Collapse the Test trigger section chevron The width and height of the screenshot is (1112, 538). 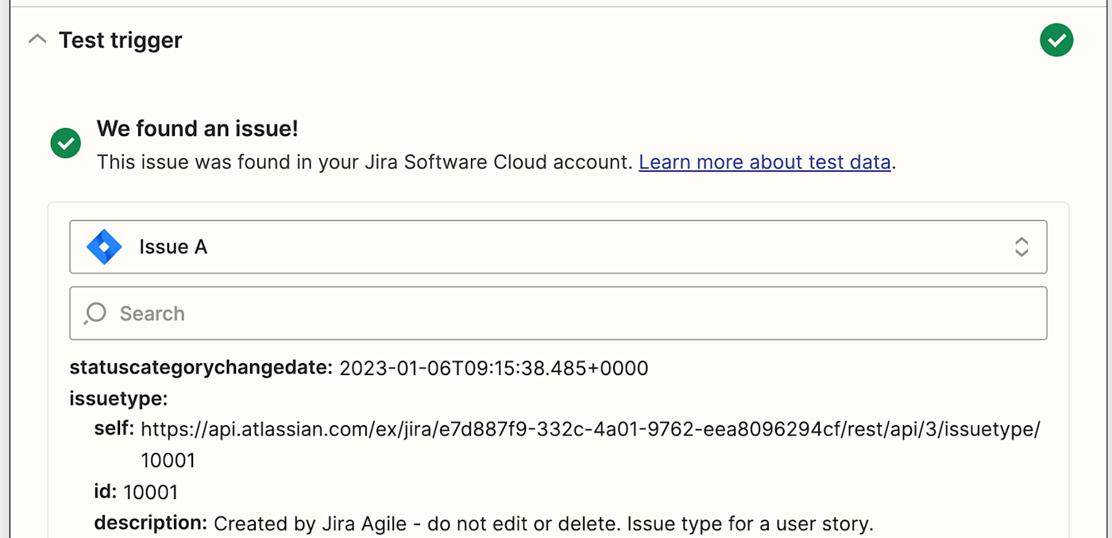point(37,40)
